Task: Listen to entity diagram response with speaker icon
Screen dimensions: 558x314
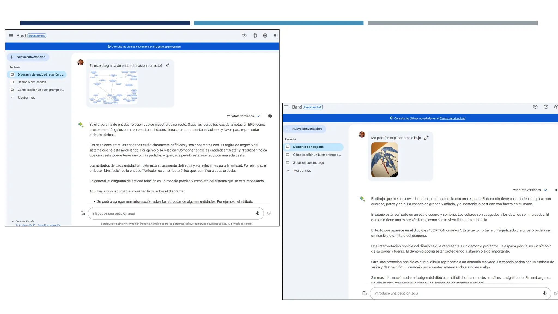Action: coord(270,116)
